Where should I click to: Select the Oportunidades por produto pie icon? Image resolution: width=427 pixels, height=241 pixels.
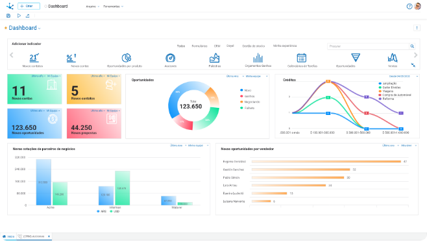point(127,58)
